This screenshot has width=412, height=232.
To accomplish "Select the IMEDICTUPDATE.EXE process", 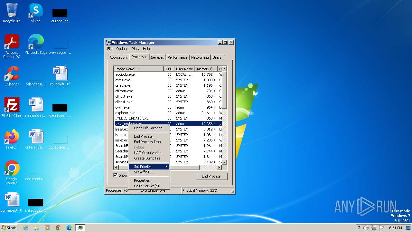I will point(168,118).
